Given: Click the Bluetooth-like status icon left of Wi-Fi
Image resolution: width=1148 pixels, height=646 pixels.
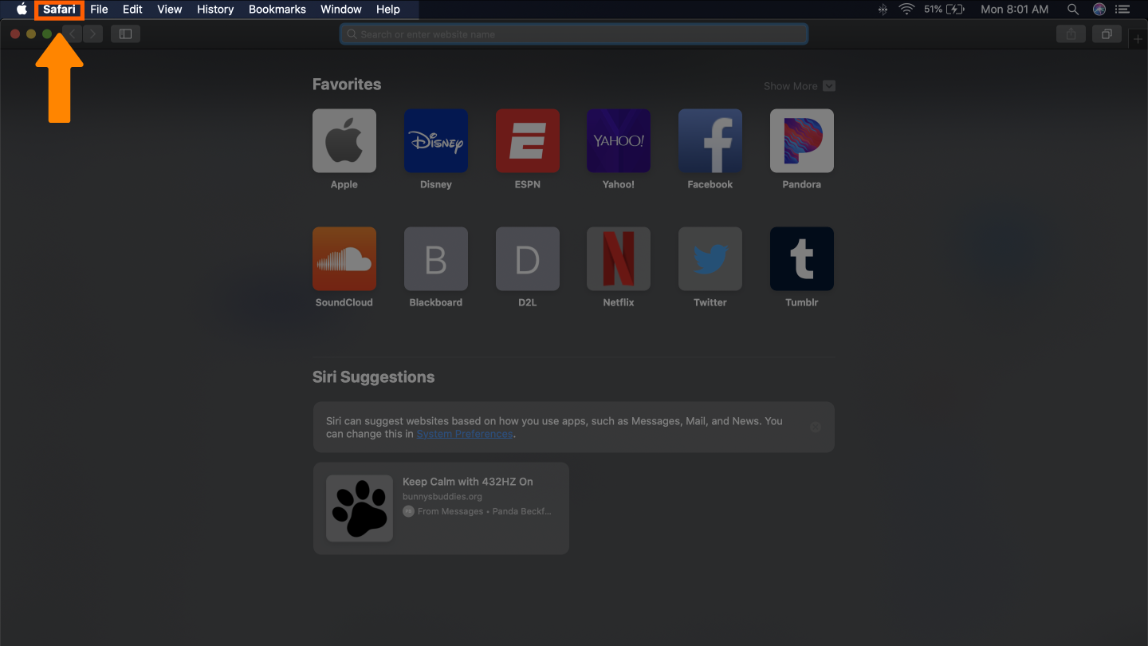Looking at the screenshot, I should tap(883, 10).
